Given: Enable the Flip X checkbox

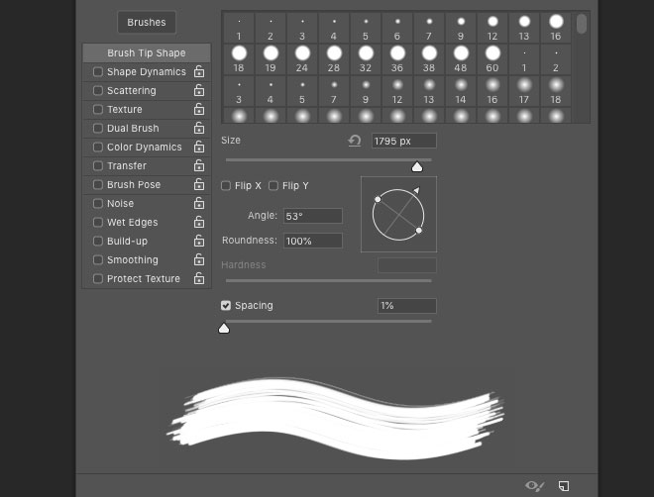Looking at the screenshot, I should [x=226, y=185].
